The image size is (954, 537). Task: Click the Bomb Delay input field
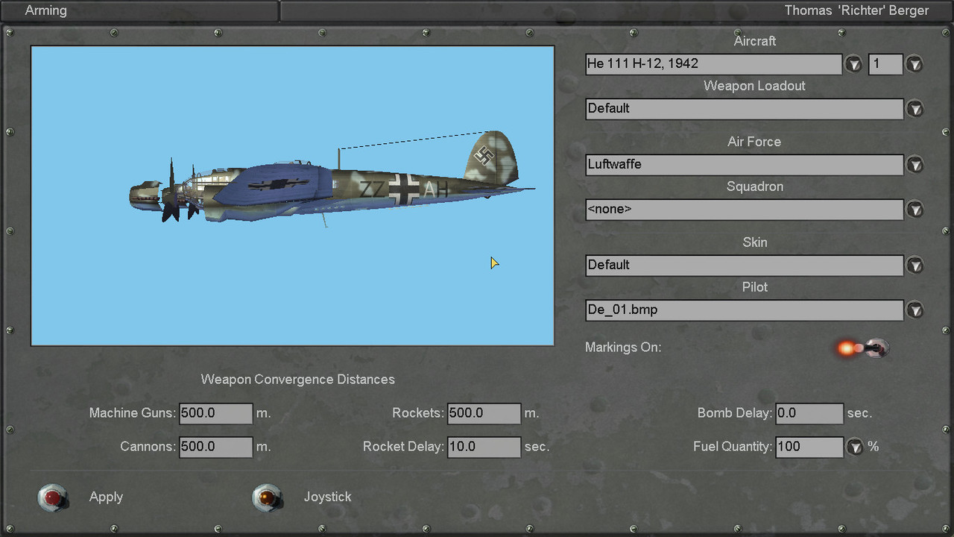[809, 413]
